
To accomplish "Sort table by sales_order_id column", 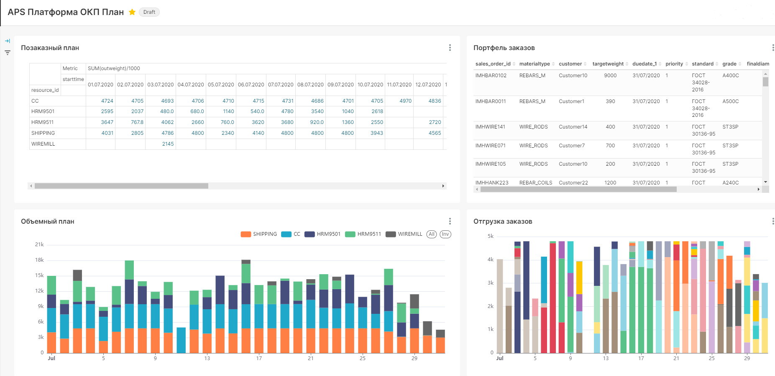I will [x=493, y=64].
